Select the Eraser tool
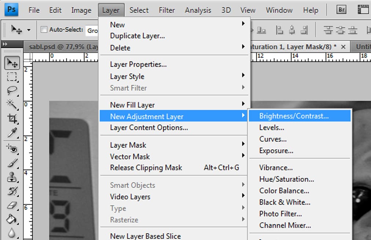This screenshot has height=240, width=371. pyautogui.click(x=12, y=205)
